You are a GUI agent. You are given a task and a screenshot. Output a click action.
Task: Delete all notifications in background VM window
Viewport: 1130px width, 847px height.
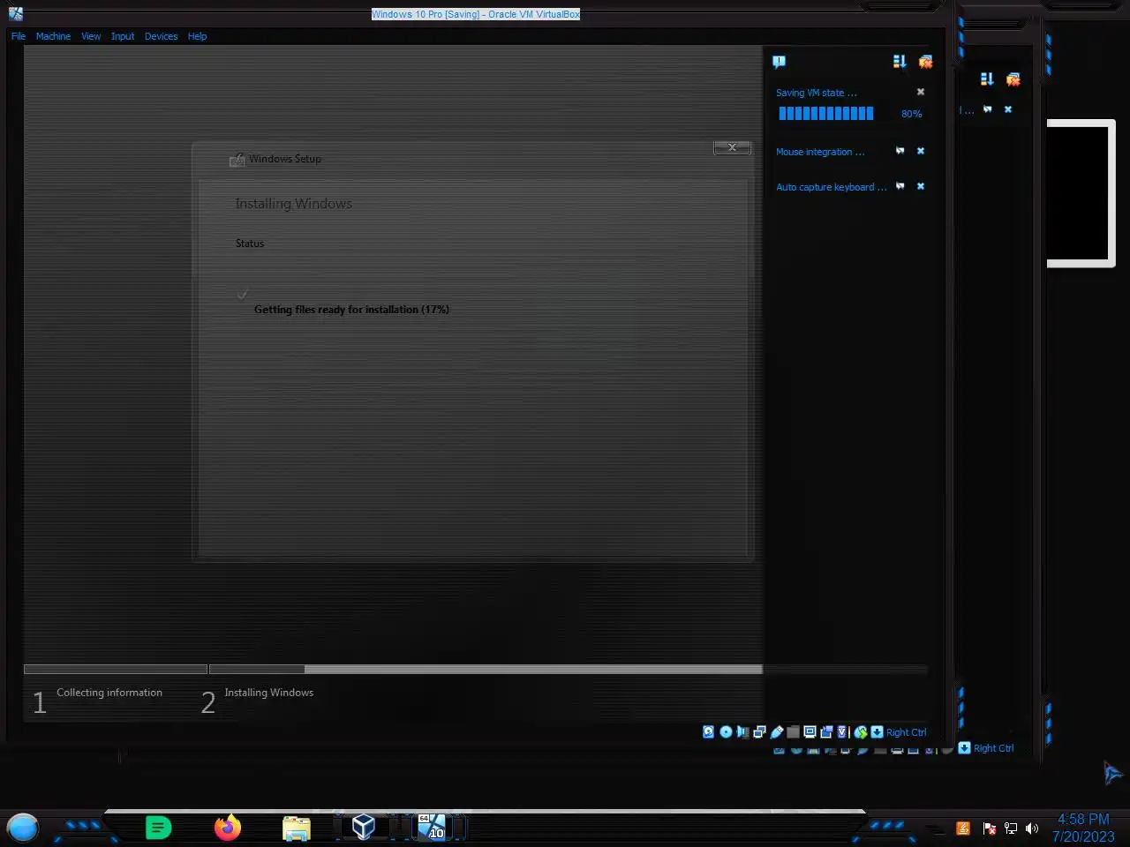[x=1013, y=79]
